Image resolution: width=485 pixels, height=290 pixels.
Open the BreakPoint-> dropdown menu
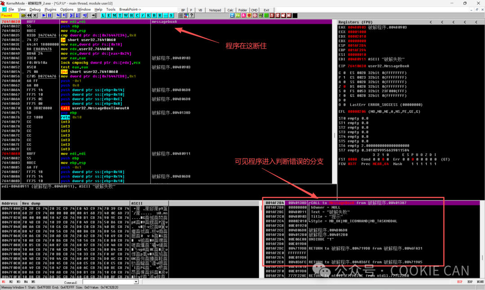pos(130,9)
